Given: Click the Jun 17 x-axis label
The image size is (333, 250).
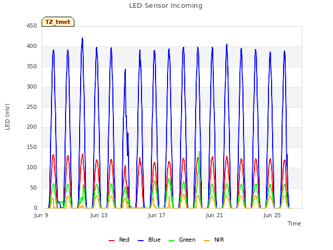Looking at the screenshot, I should (157, 215).
